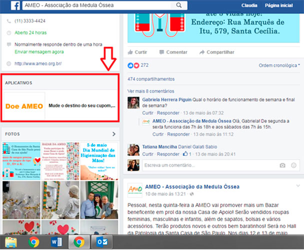Click the Facebook search input field
The image size is (304, 250).
[x=97, y=5]
